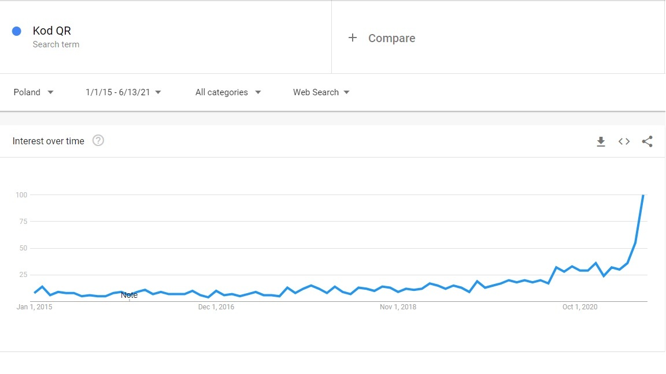This screenshot has height=374, width=666.
Task: Open the Web Search type dropdown
Action: 321,92
